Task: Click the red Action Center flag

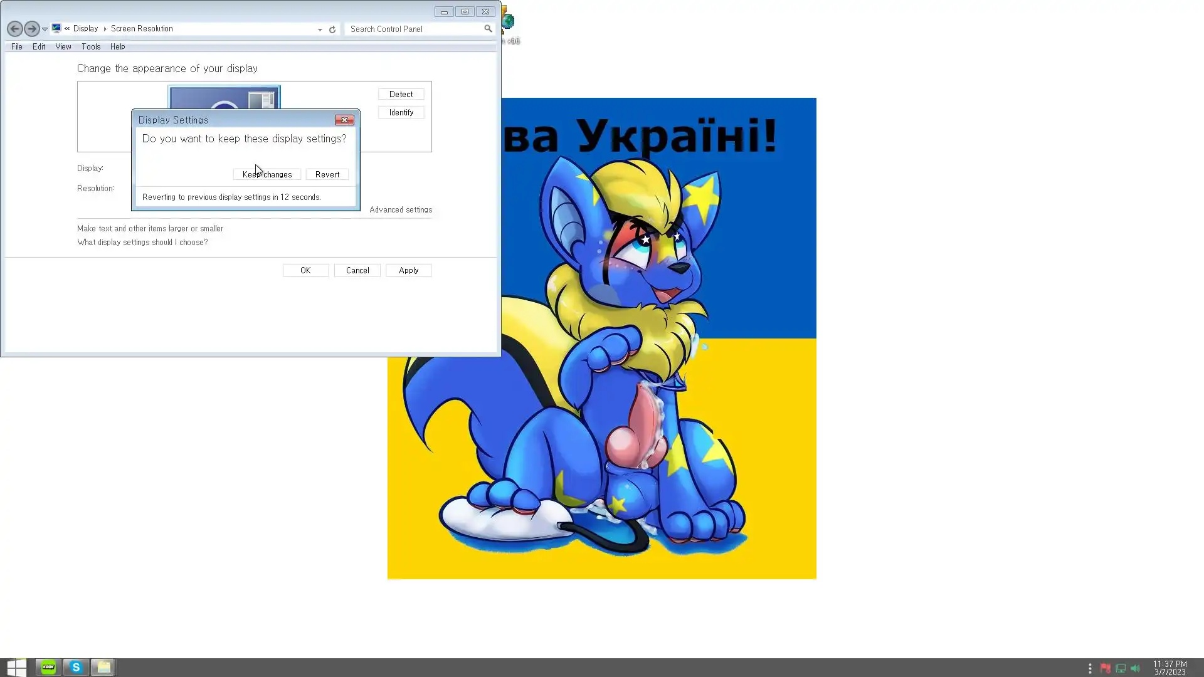Action: point(1106,669)
